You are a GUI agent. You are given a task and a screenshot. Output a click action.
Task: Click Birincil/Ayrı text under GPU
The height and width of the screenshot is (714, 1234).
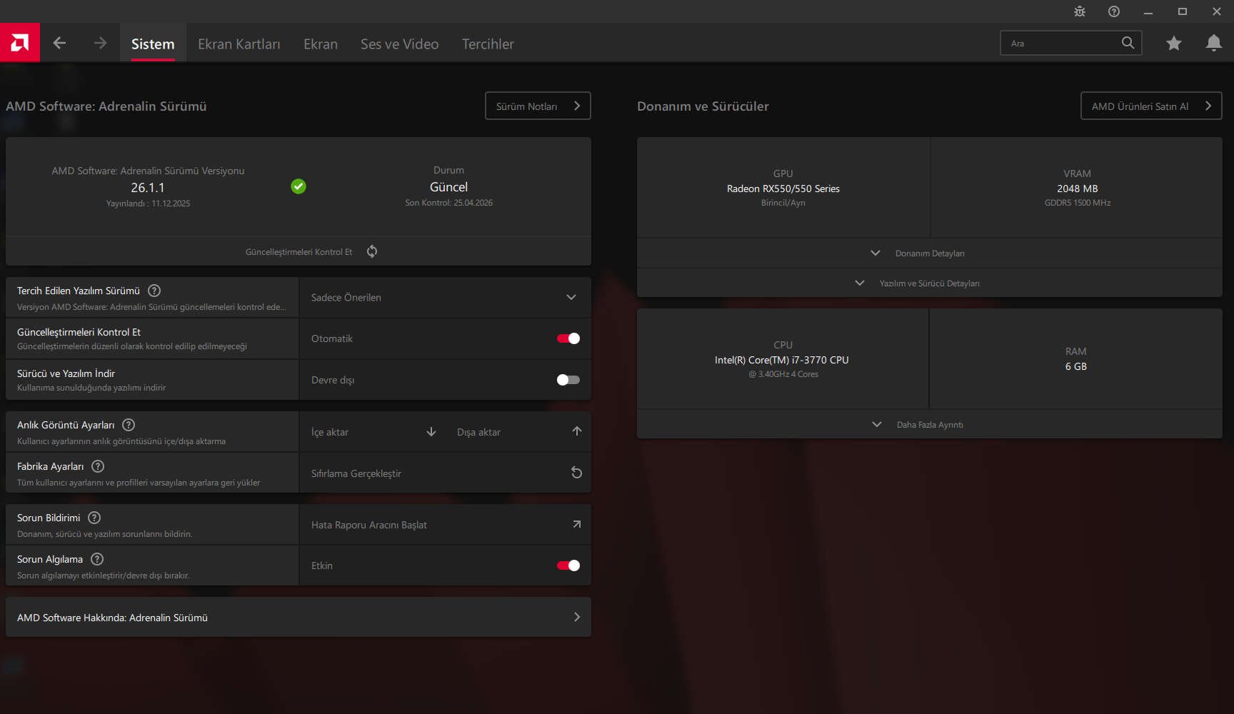coord(783,203)
